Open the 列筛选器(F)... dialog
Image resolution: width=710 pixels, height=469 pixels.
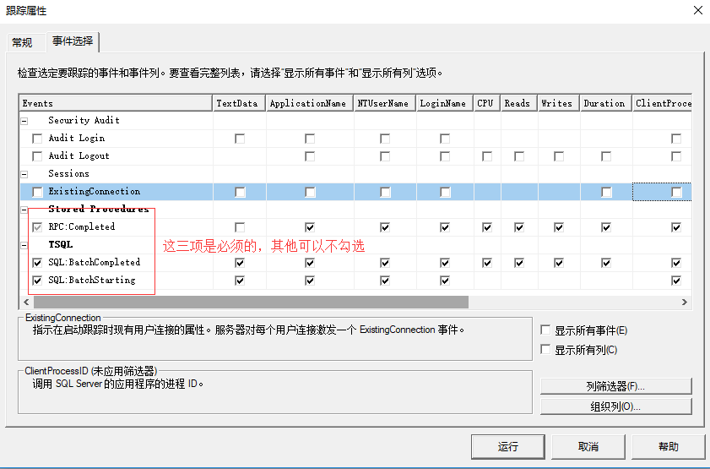[x=615, y=386]
